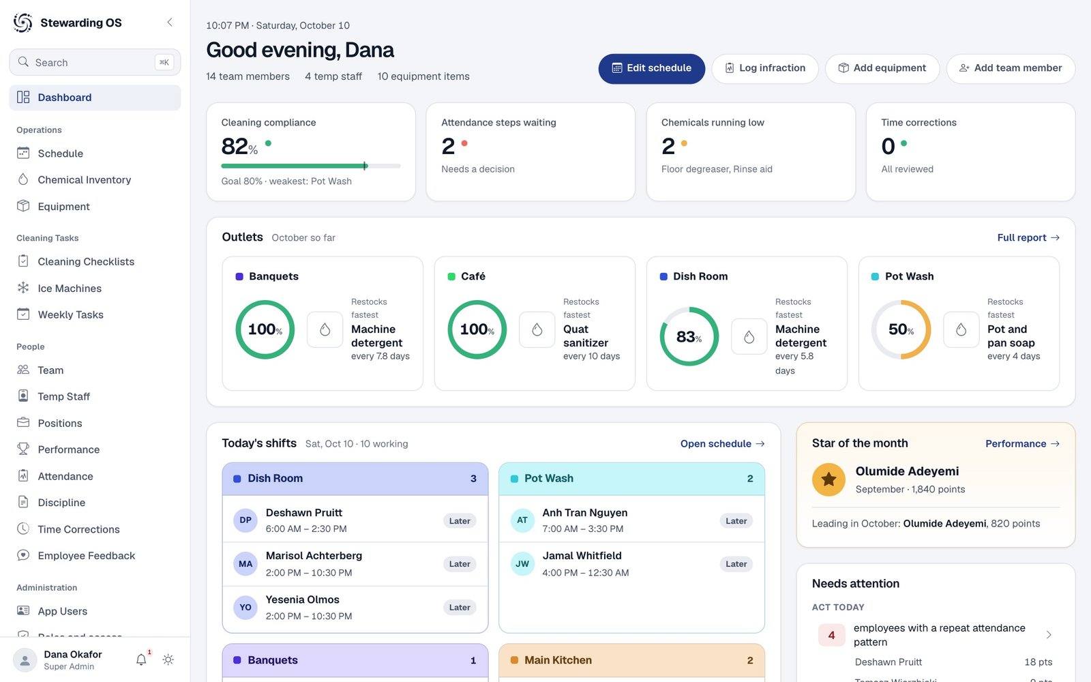
Task: Click the Edit schedule button
Action: click(652, 68)
